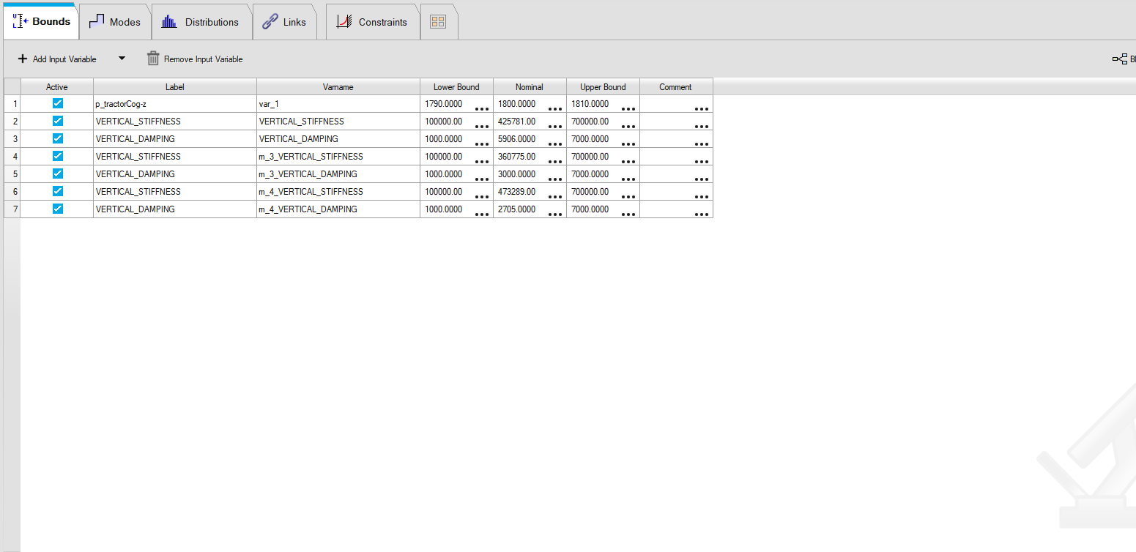Click nominal value 3000.0000
Screen dimensions: 1136x552
[516, 174]
